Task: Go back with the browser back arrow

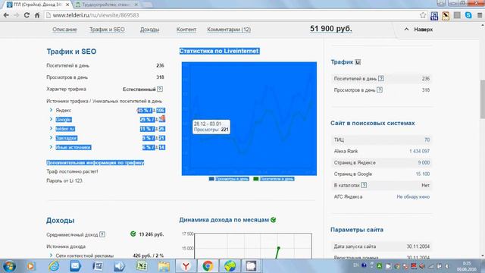Action: [x=6, y=15]
